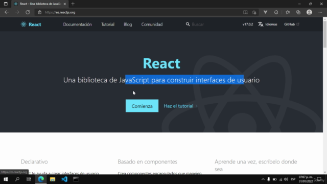327x184 pixels.
Task: Open the Idiomas translation icon
Action: tap(261, 24)
